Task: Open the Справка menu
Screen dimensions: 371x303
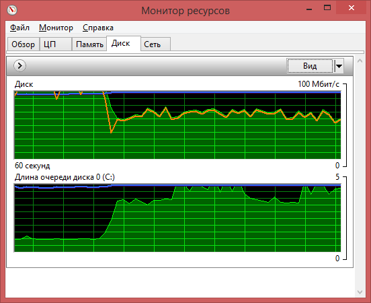Action: (98, 28)
